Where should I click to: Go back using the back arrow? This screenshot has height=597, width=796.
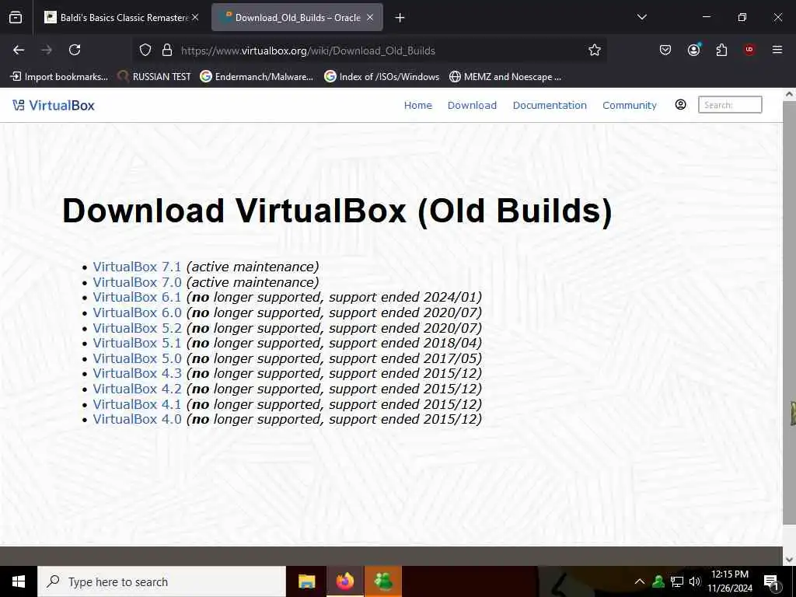pos(19,50)
